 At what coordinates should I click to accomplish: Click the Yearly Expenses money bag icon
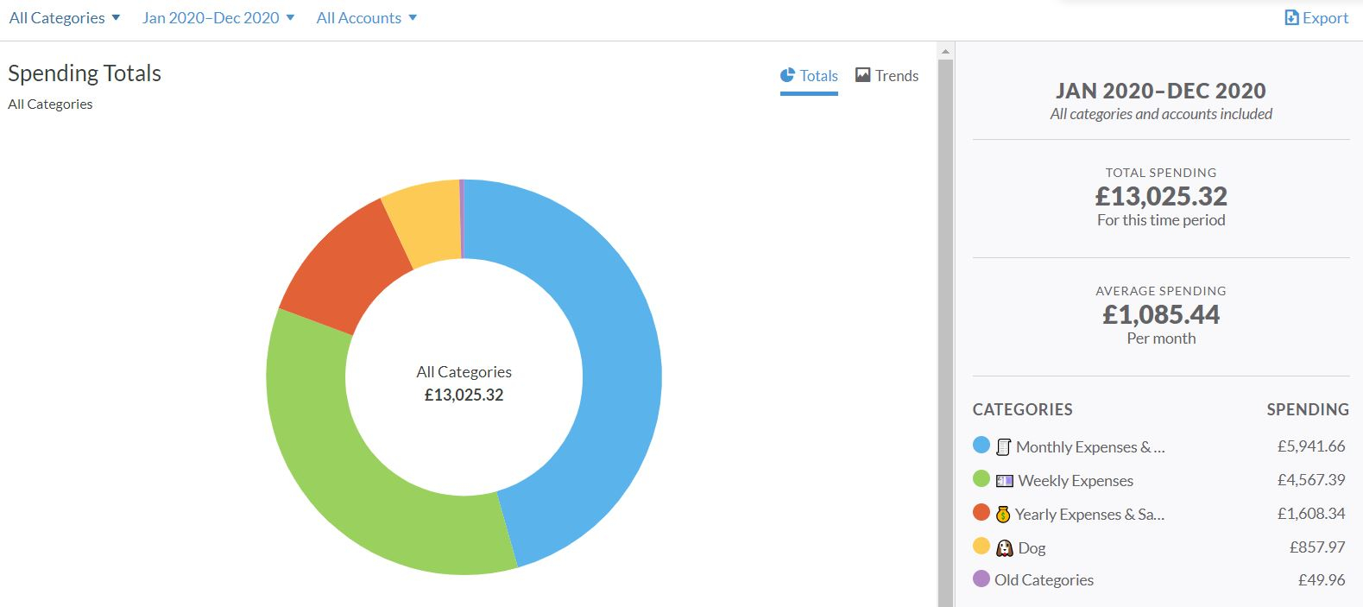tap(1002, 515)
